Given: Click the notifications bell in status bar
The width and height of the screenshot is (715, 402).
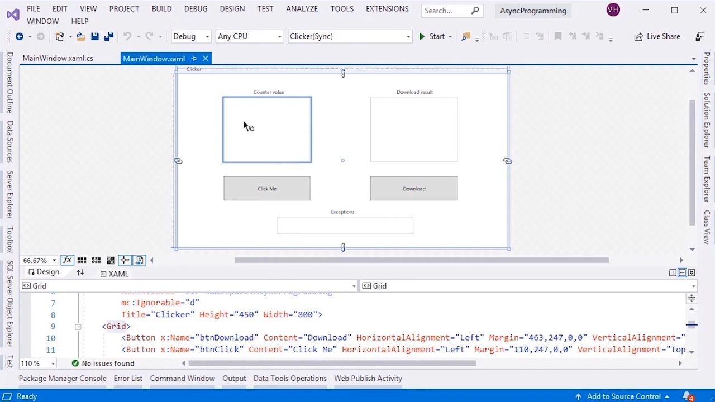Looking at the screenshot, I should pyautogui.click(x=687, y=396).
